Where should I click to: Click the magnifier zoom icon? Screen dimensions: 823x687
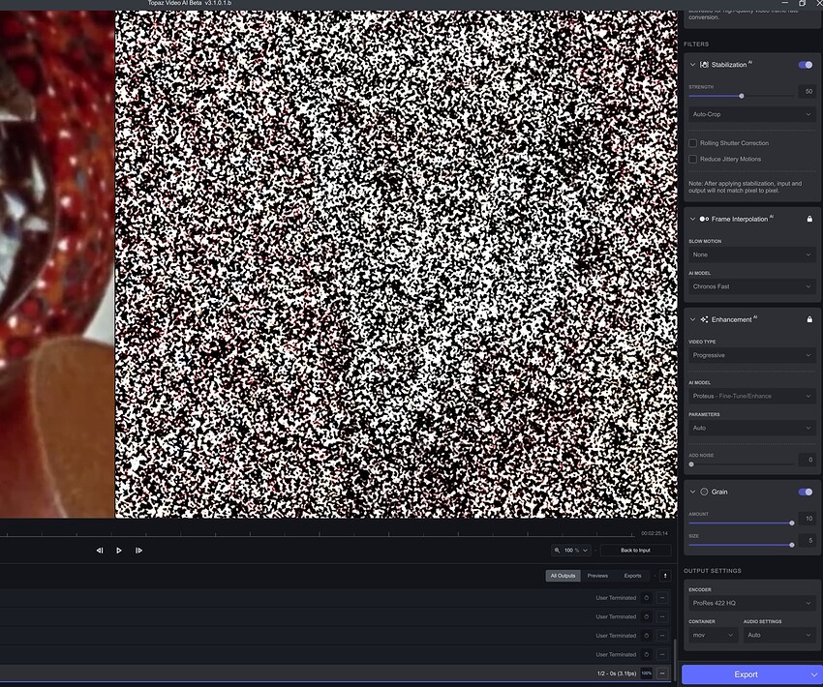click(x=557, y=551)
